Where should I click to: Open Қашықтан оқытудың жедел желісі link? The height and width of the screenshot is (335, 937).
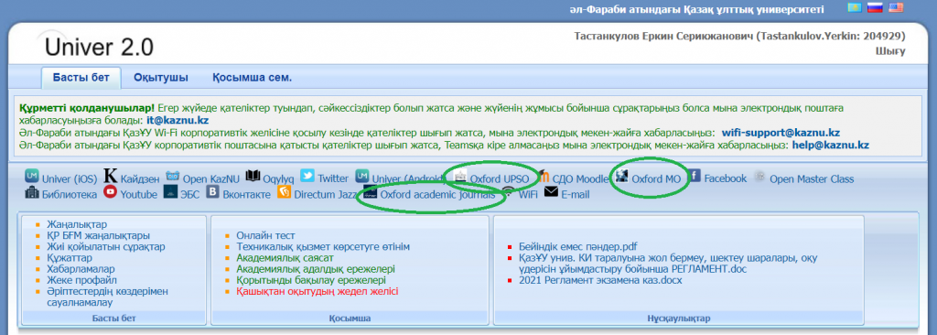pos(317,291)
